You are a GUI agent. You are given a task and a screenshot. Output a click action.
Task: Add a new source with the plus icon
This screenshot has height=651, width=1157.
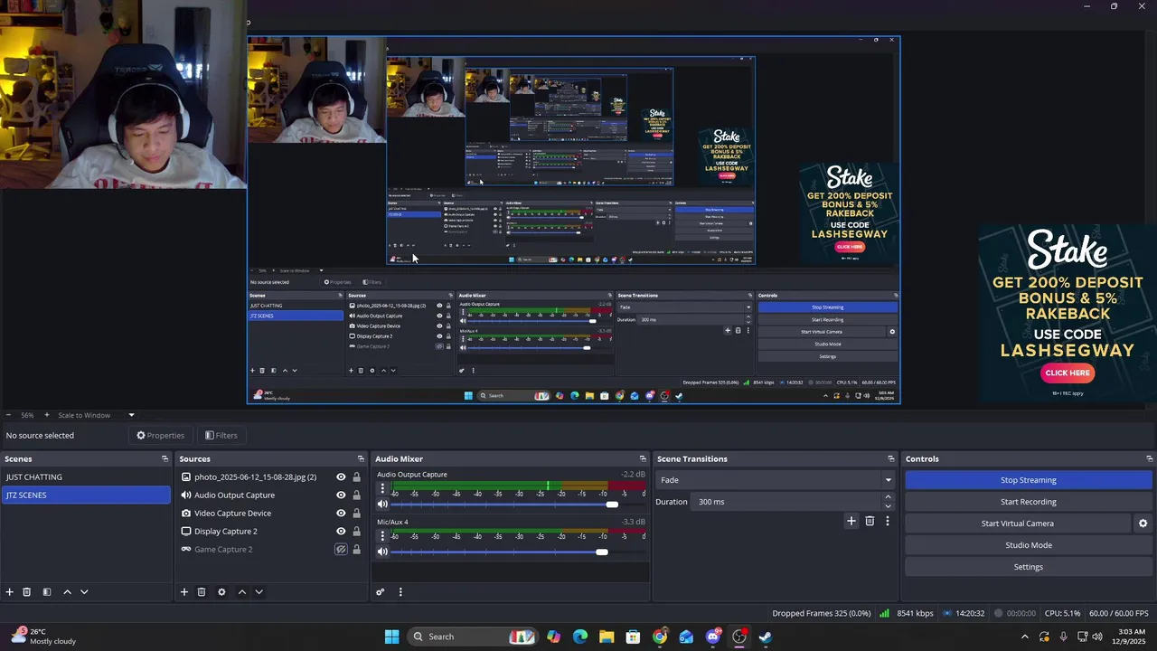tap(183, 592)
